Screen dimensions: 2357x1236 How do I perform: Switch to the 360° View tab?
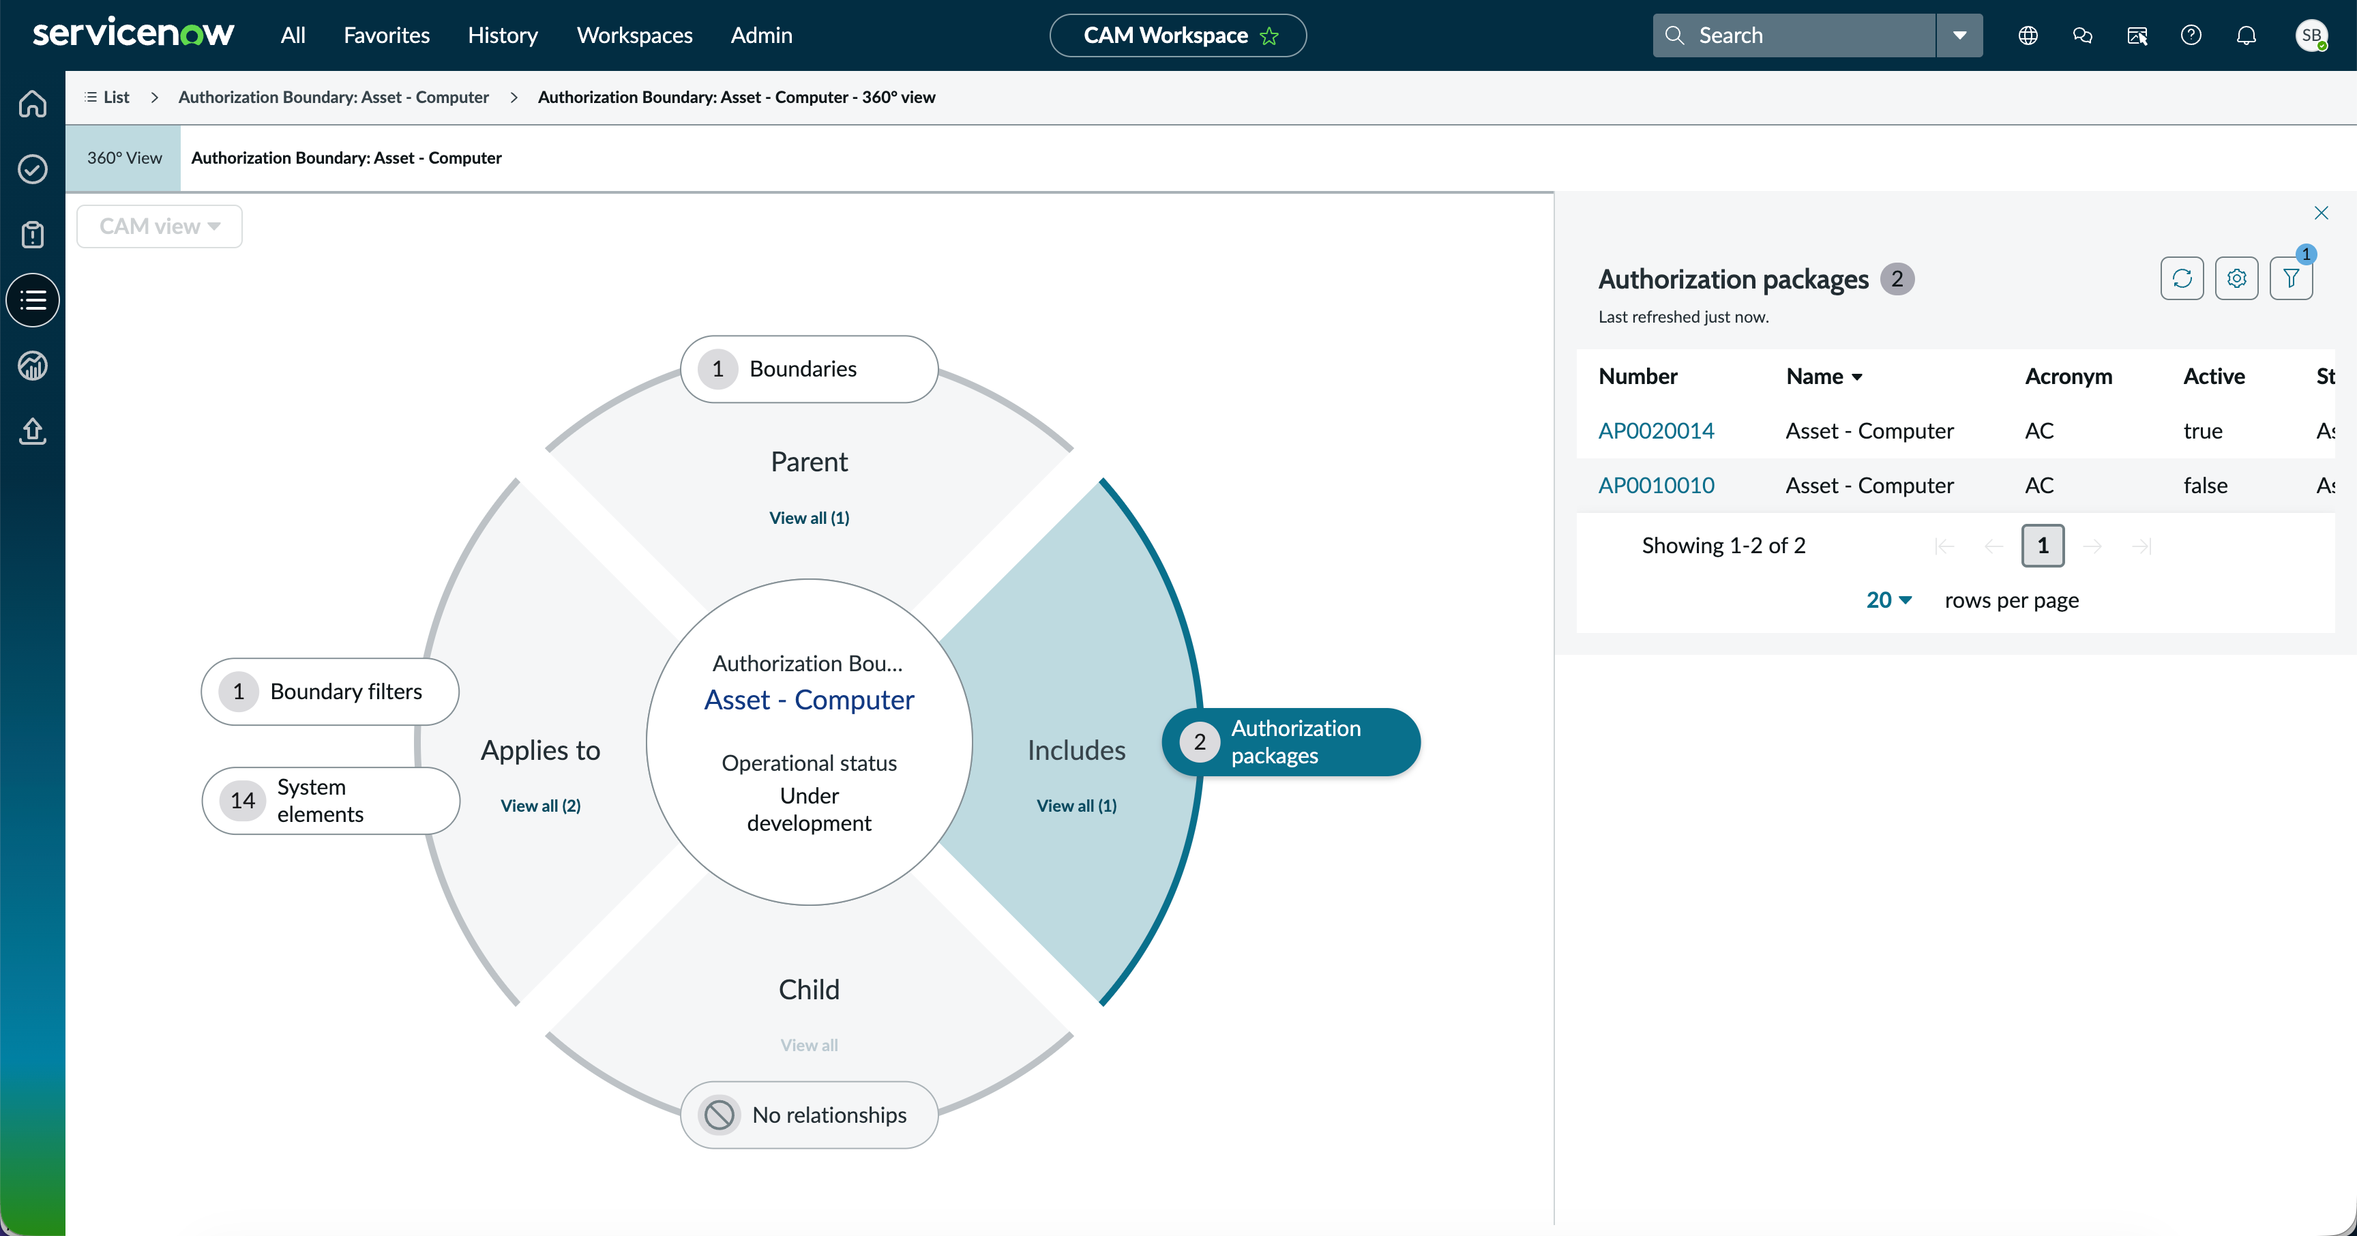click(123, 158)
